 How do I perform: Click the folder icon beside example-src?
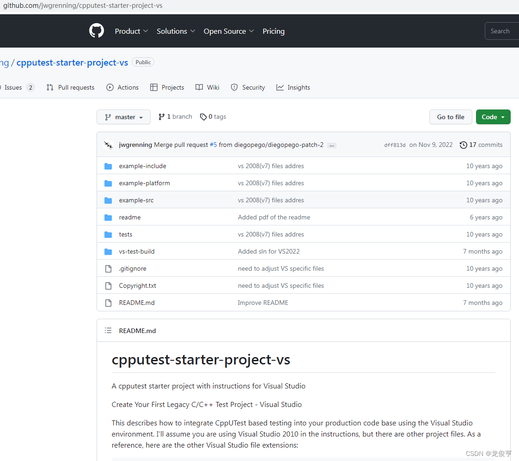108,200
